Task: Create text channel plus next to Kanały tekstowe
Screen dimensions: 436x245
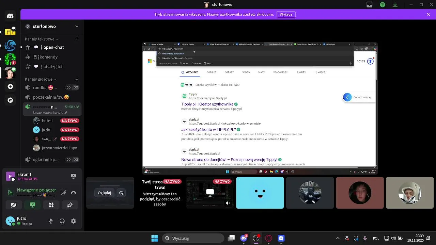Action: pos(77,39)
